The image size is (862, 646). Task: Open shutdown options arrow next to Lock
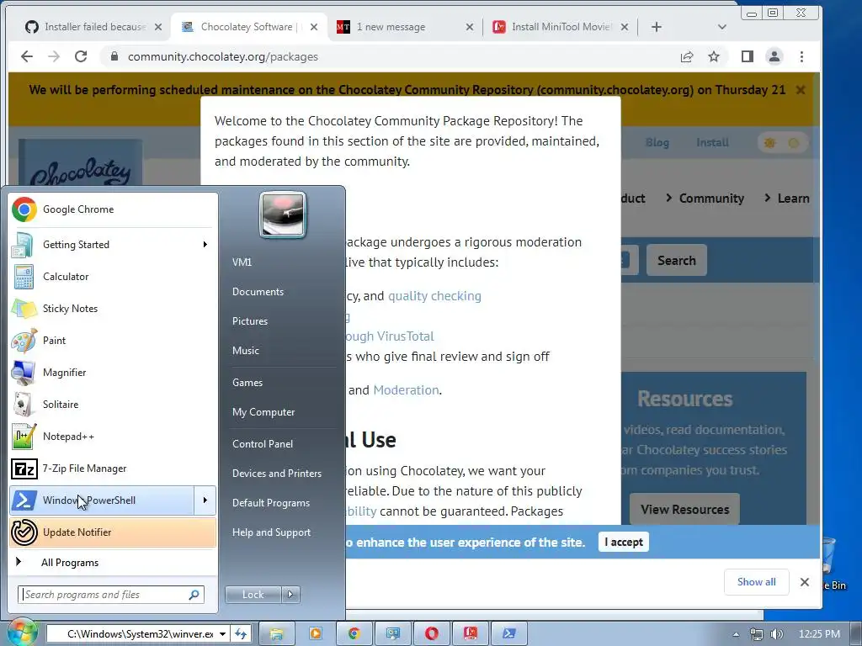pyautogui.click(x=290, y=595)
